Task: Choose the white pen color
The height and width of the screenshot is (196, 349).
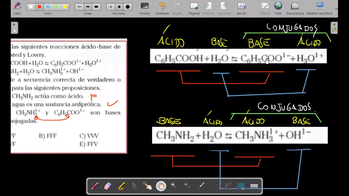Action: pyautogui.click(x=31, y=7)
